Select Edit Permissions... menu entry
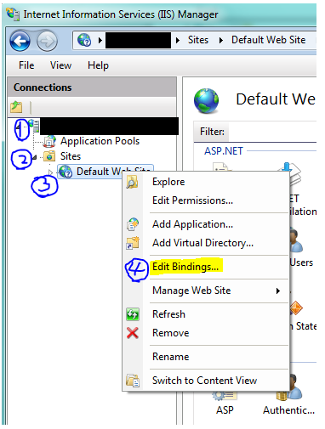The width and height of the screenshot is (325, 429). pyautogui.click(x=192, y=200)
